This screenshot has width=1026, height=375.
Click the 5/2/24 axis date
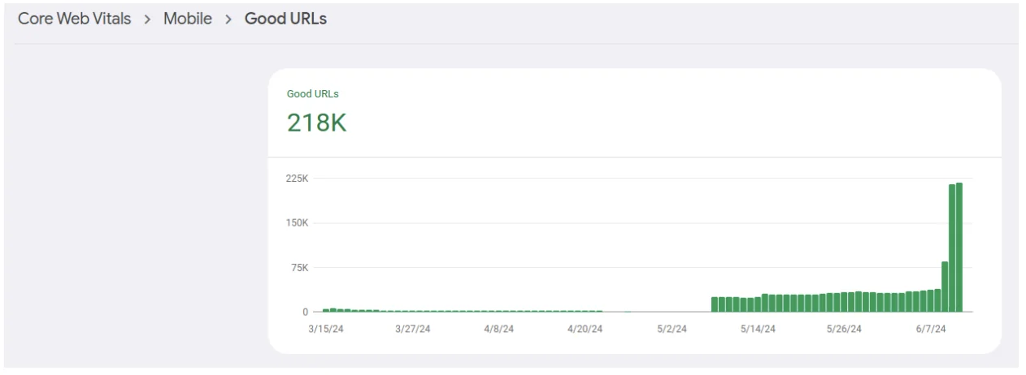click(x=672, y=329)
